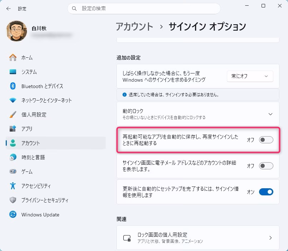The height and width of the screenshot is (251, 288).
Task: Click the user profile avatar picture
Action: (x=16, y=31)
